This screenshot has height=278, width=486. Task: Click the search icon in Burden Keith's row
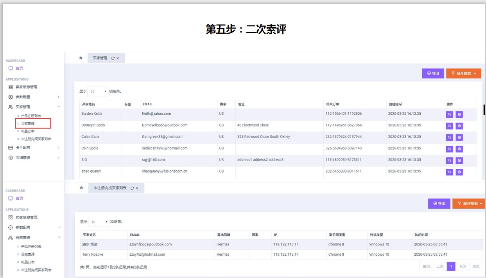click(x=449, y=114)
